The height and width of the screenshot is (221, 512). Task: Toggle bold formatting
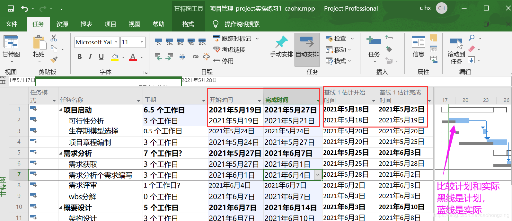tap(79, 57)
